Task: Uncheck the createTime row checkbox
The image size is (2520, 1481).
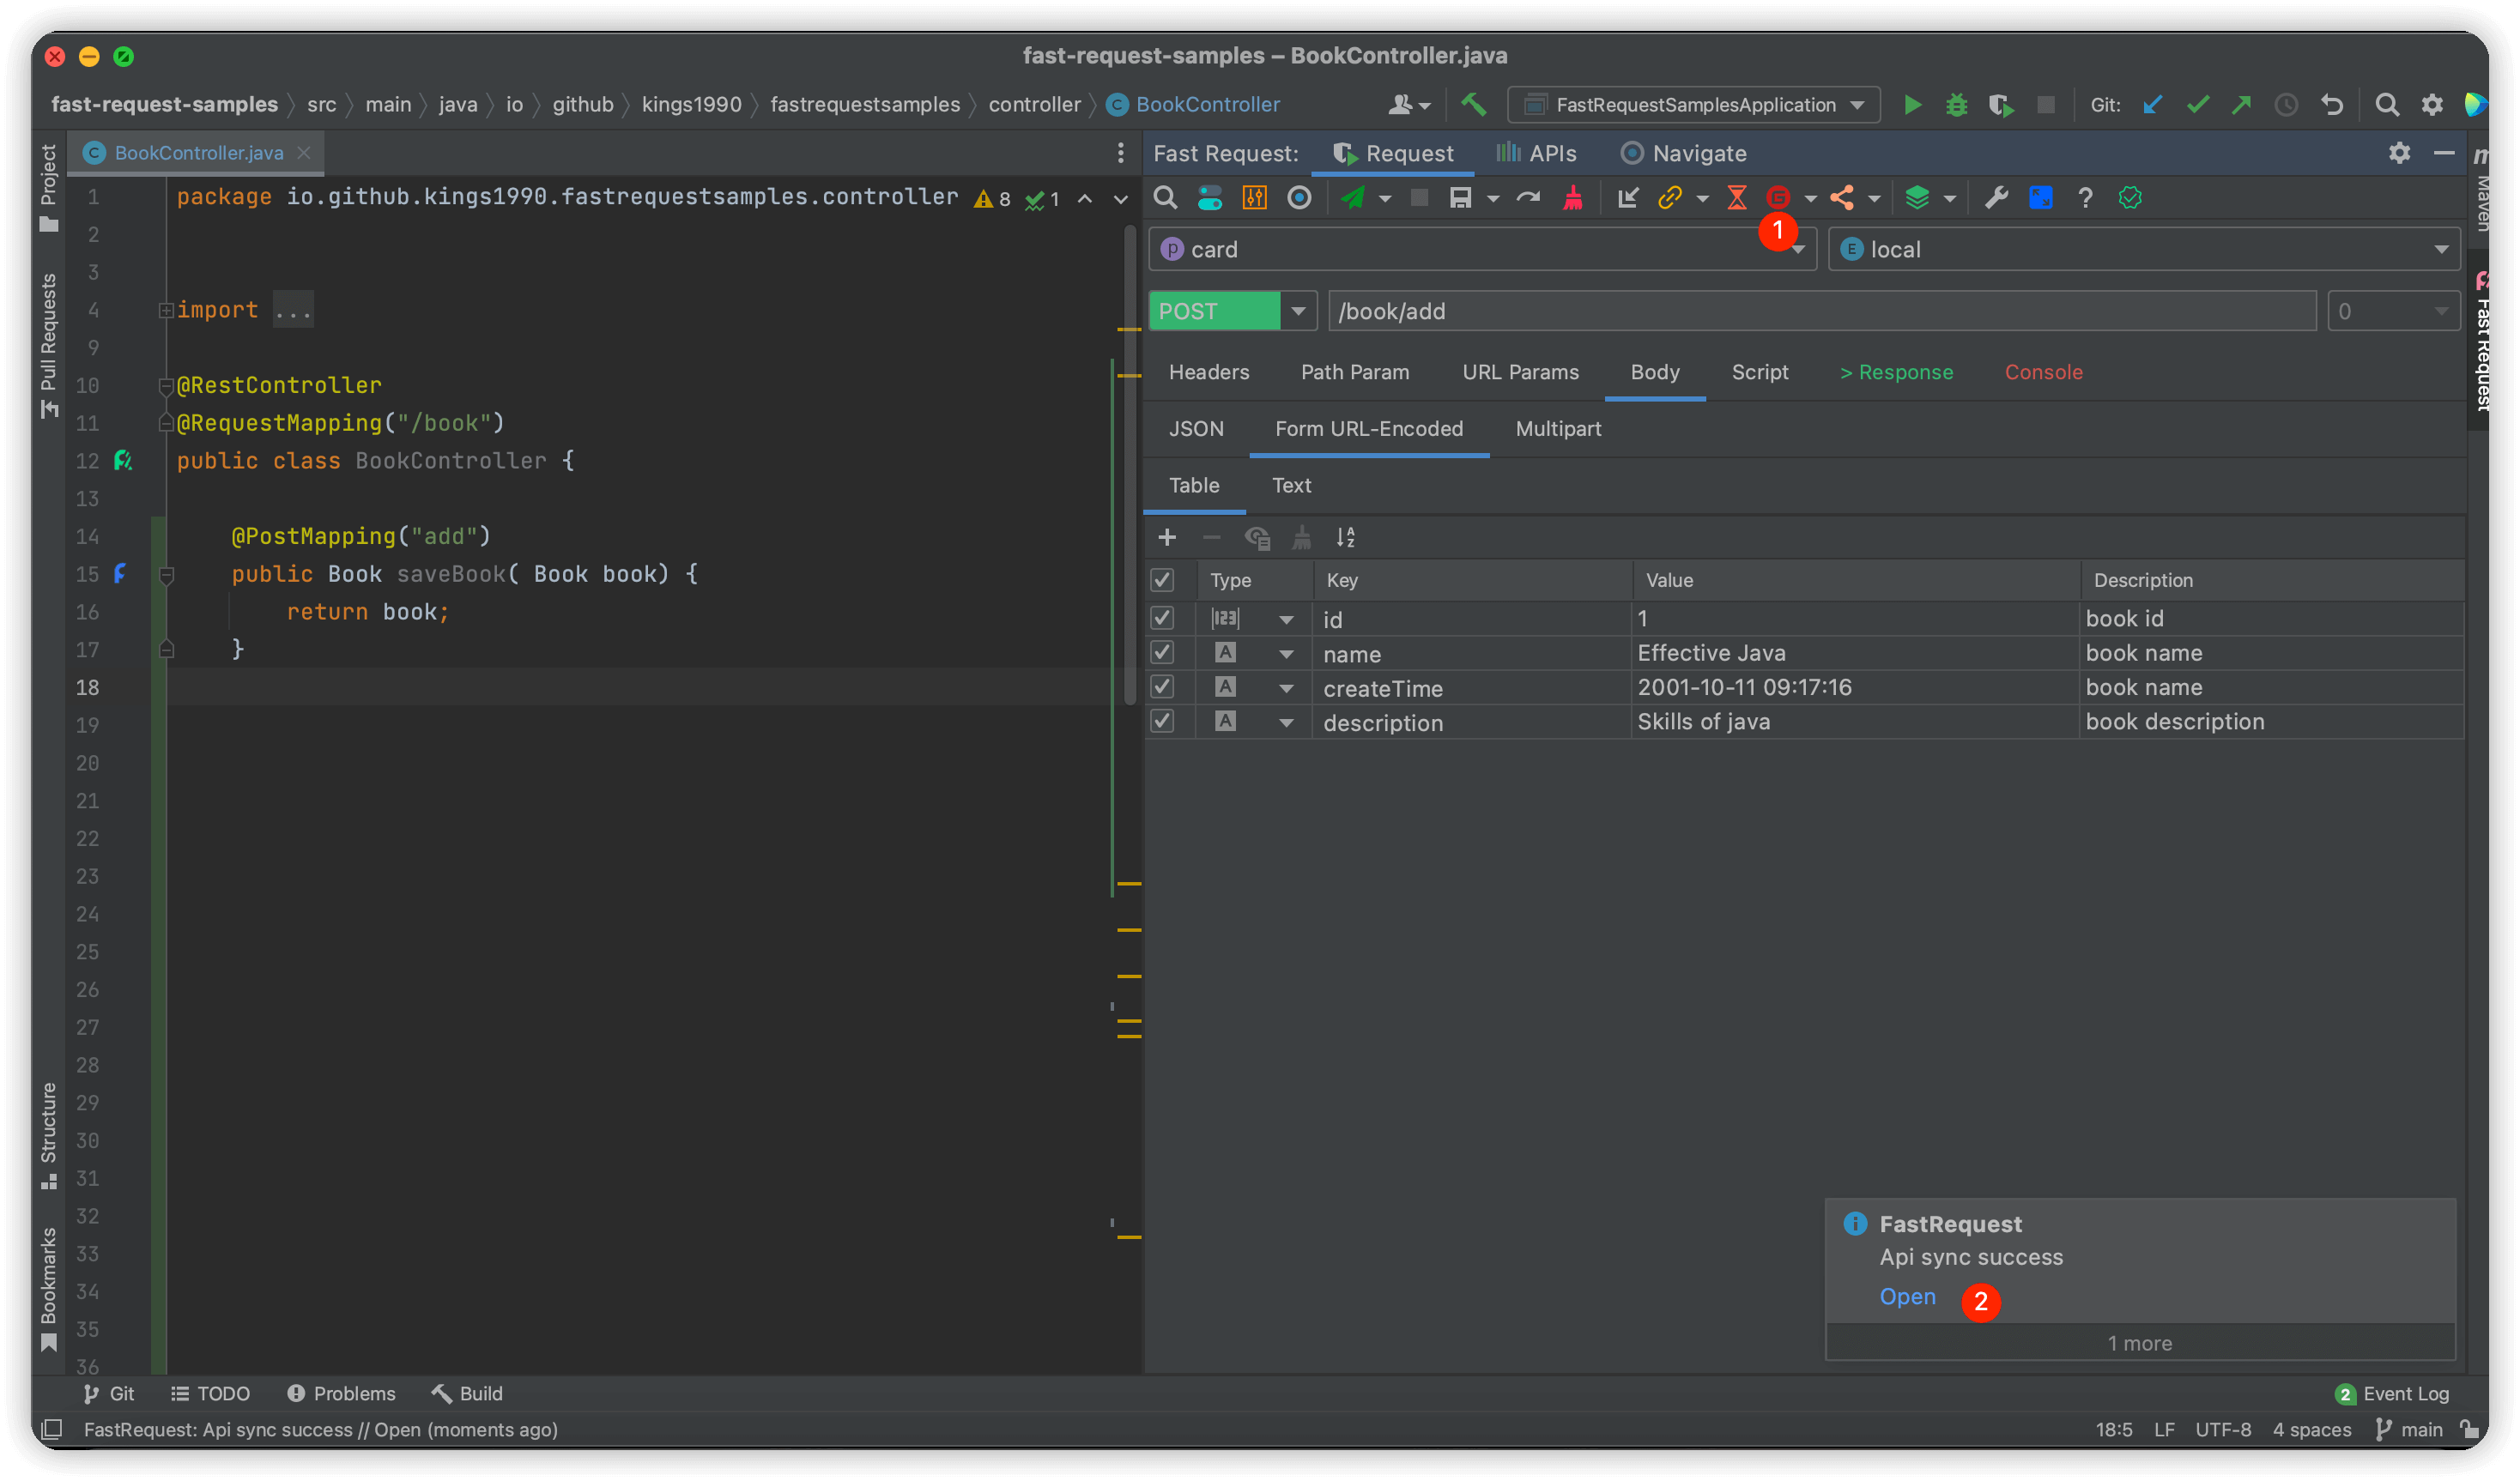Action: tap(1162, 687)
